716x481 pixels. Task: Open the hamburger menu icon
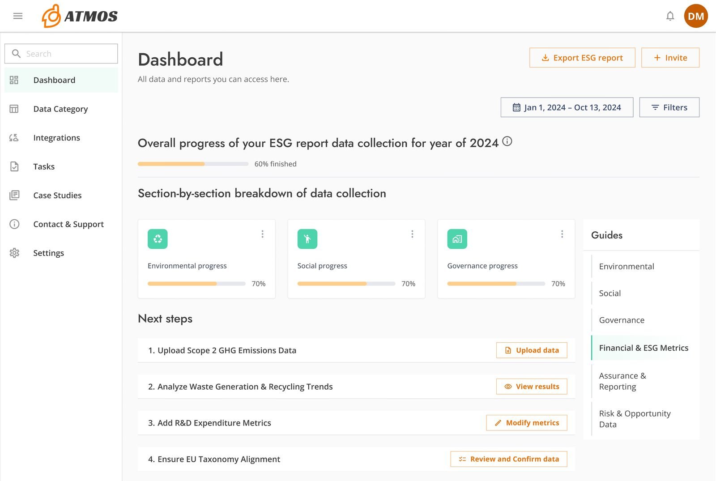(18, 16)
